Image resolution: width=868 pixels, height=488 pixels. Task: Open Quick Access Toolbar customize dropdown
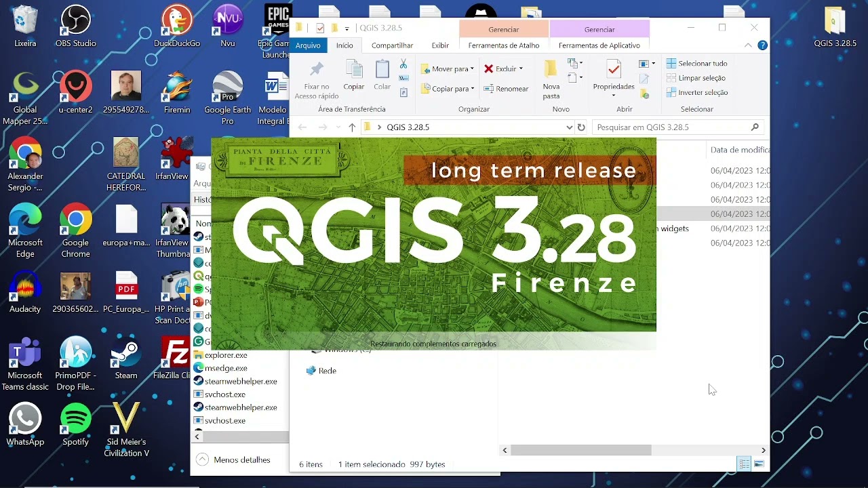point(347,28)
